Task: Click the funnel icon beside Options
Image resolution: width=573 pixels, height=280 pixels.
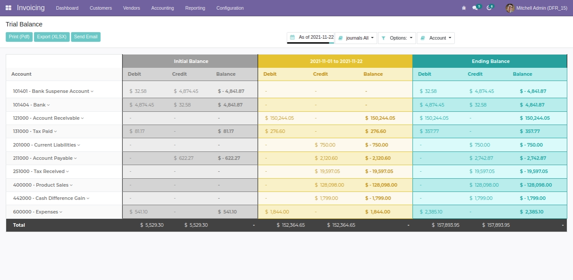Action: point(383,38)
